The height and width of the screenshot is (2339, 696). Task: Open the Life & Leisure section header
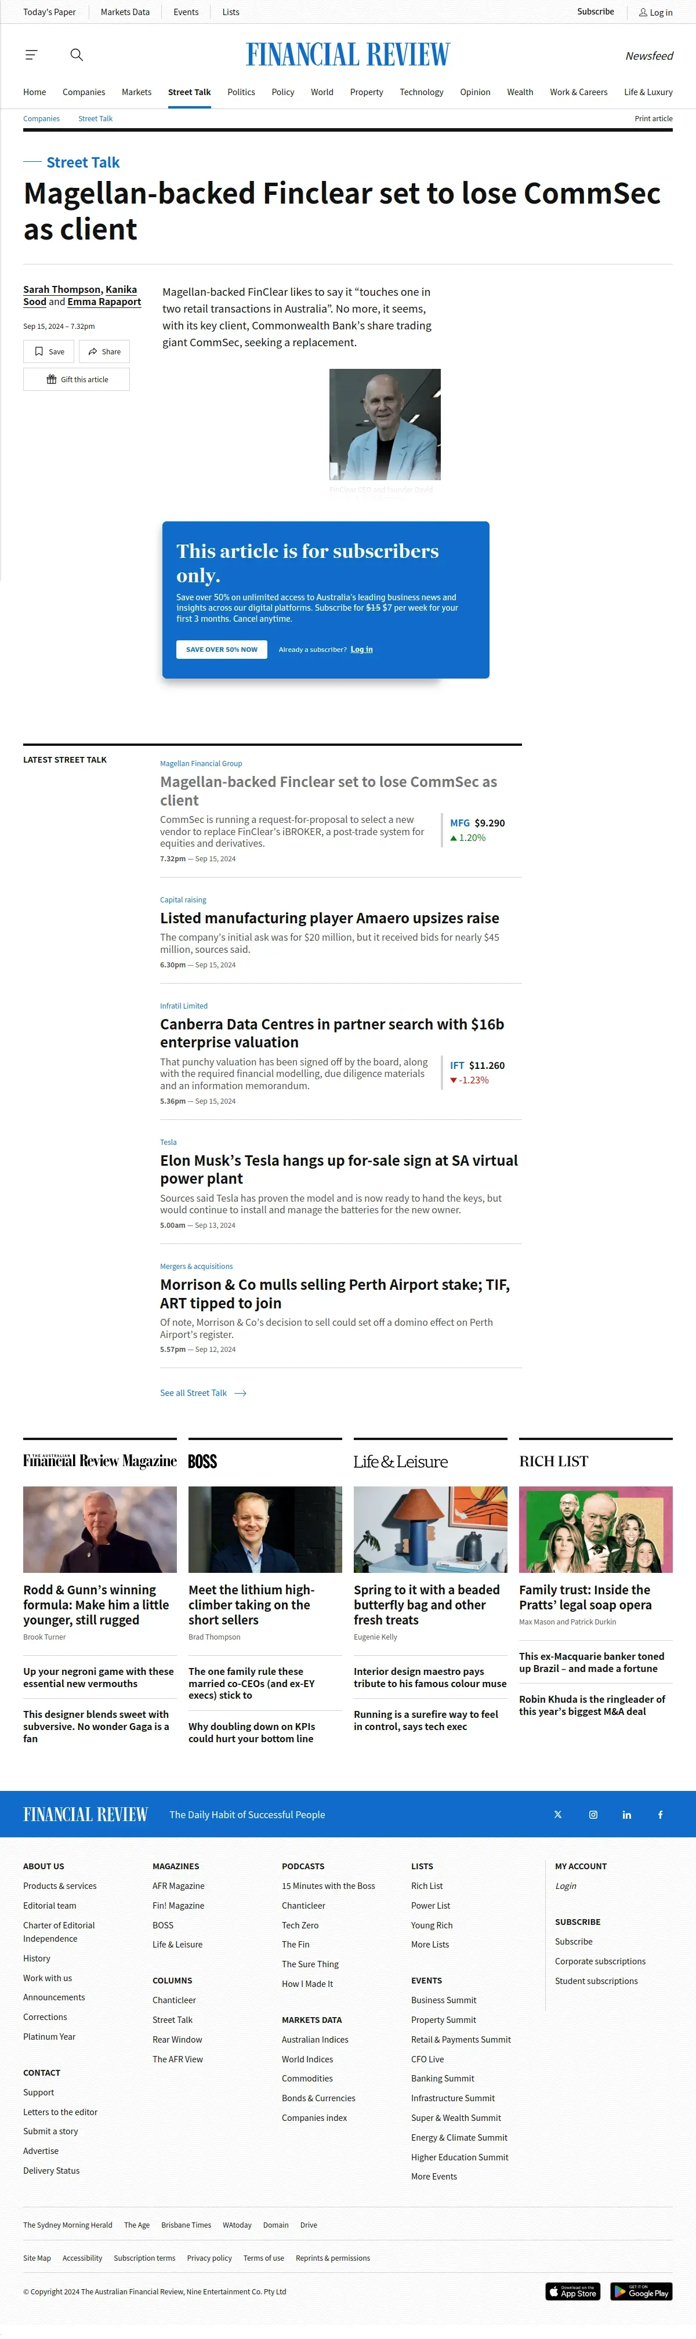(x=401, y=1461)
